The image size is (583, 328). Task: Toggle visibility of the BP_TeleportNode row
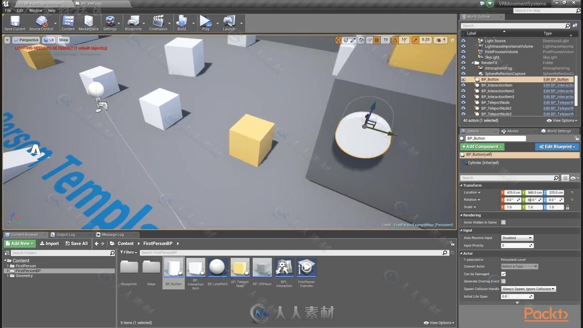tap(464, 102)
